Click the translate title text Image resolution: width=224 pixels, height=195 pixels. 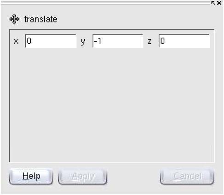tap(41, 19)
